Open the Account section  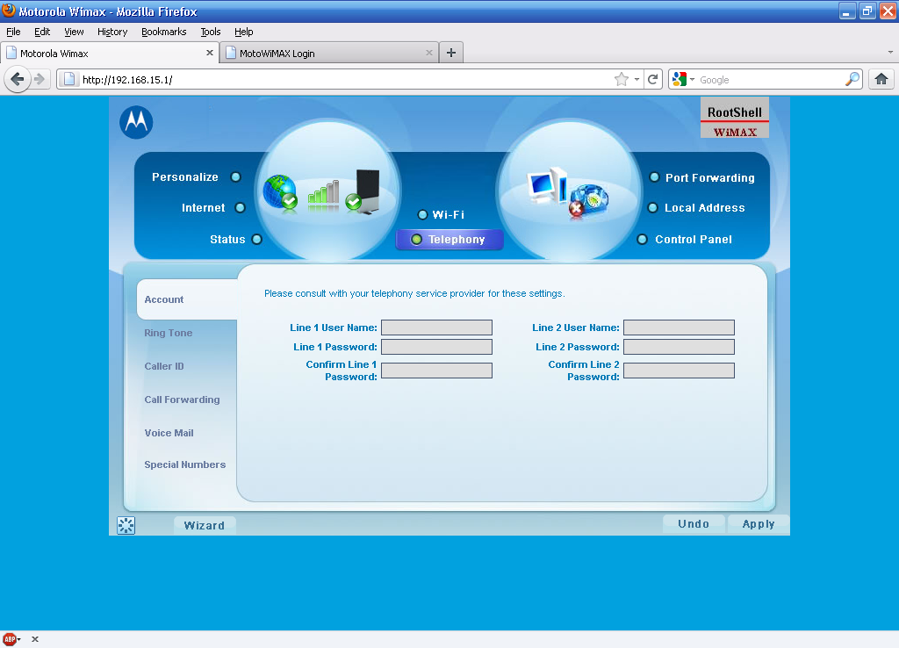(187, 299)
